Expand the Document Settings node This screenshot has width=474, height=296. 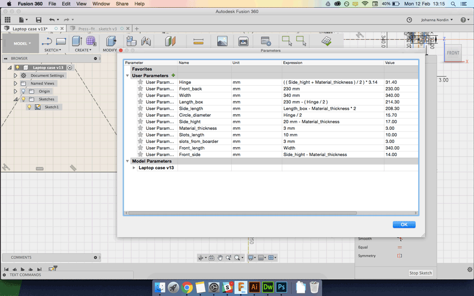tap(15, 75)
